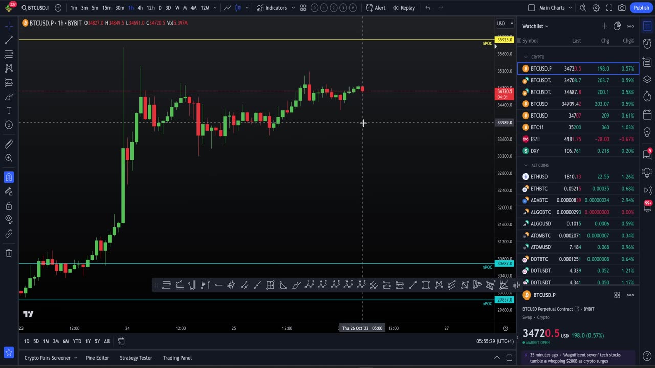Open the emoji icons tool
This screenshot has width=655, height=368.
pyautogui.click(x=9, y=125)
